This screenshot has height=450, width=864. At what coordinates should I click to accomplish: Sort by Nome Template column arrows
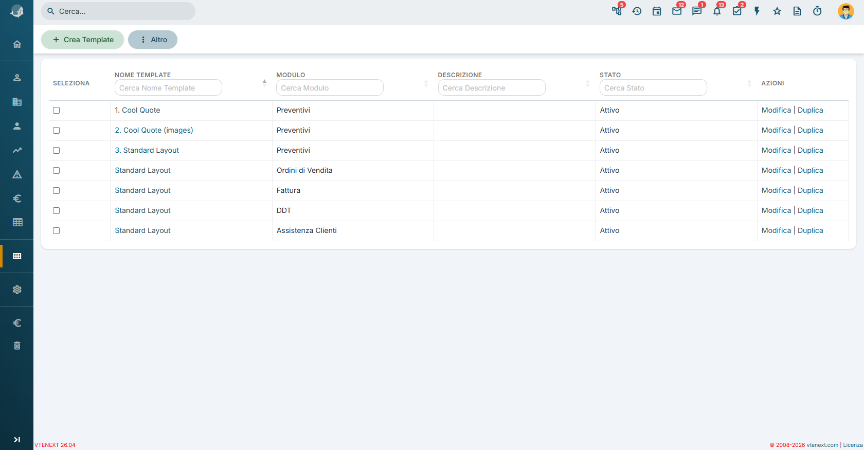click(264, 83)
